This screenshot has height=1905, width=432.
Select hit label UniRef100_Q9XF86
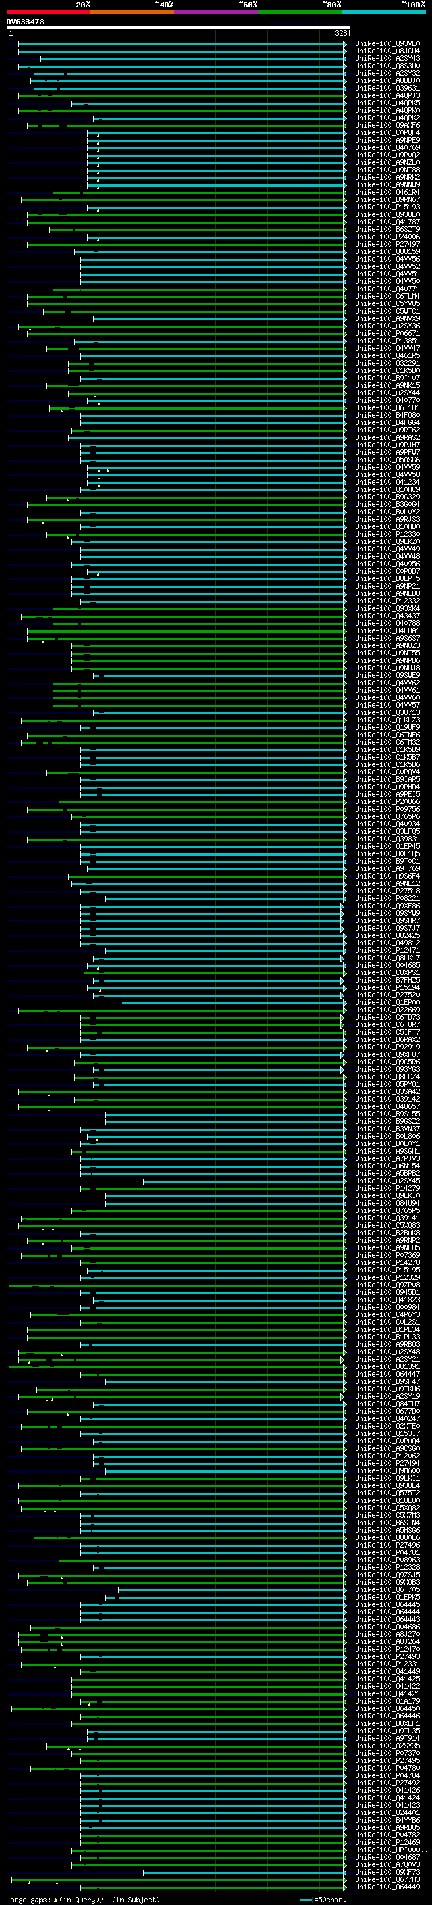(x=387, y=906)
